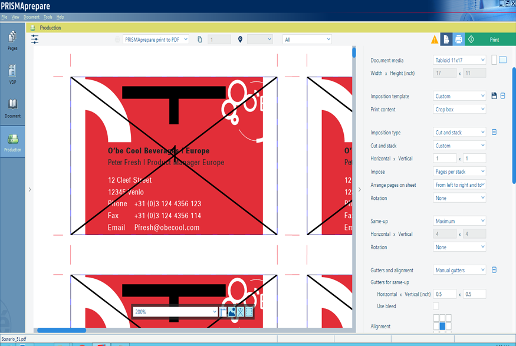This screenshot has width=516, height=346.
Task: Click the Scenario_51.pdf status bar text
Action: click(x=14, y=339)
